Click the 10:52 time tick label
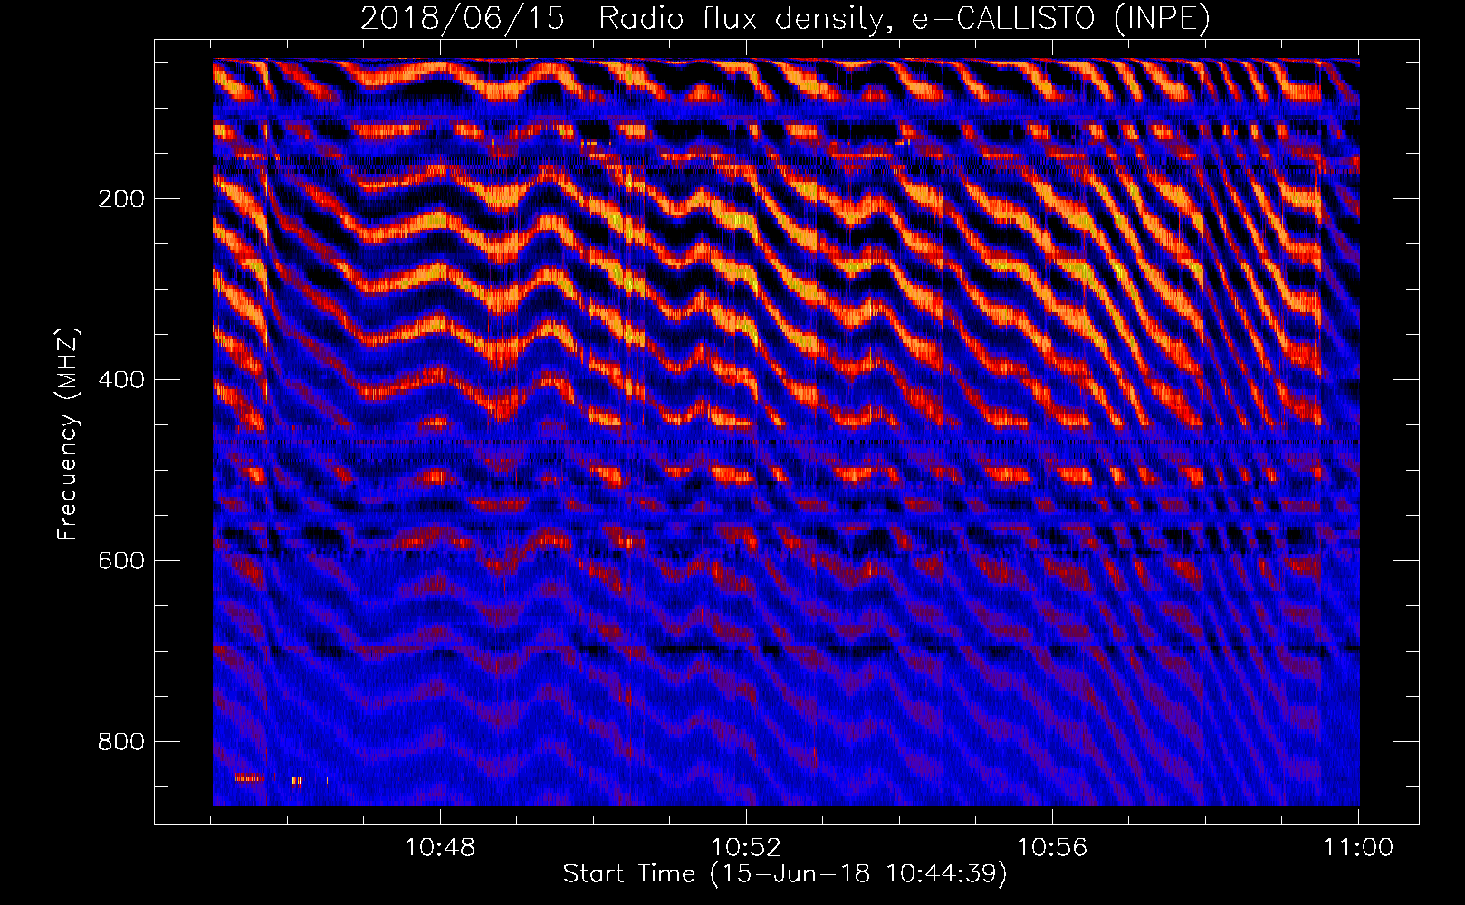The width and height of the screenshot is (1465, 905). [x=746, y=848]
